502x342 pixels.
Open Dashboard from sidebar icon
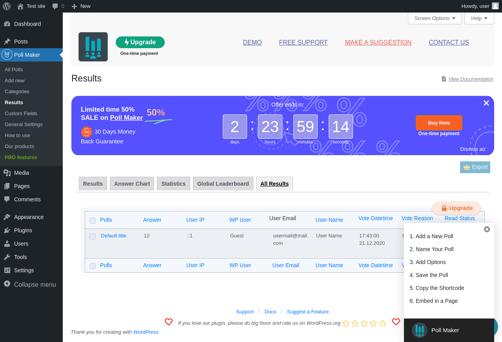[7, 24]
